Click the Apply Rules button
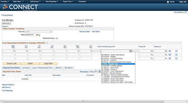The width and height of the screenshot is (188, 106). point(48,64)
